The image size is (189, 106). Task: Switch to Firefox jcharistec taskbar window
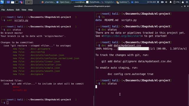[x=48, y=2]
